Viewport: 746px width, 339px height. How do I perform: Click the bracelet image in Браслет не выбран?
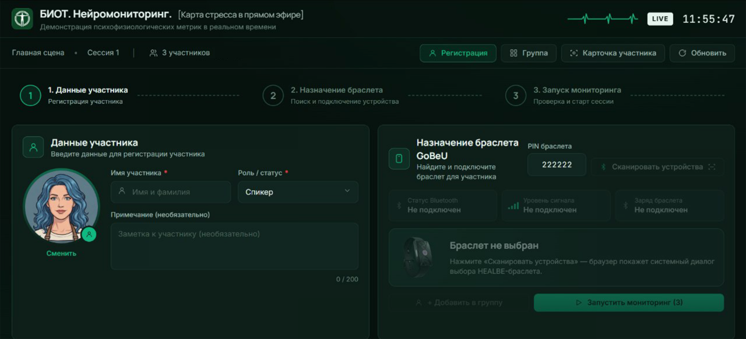click(x=418, y=257)
